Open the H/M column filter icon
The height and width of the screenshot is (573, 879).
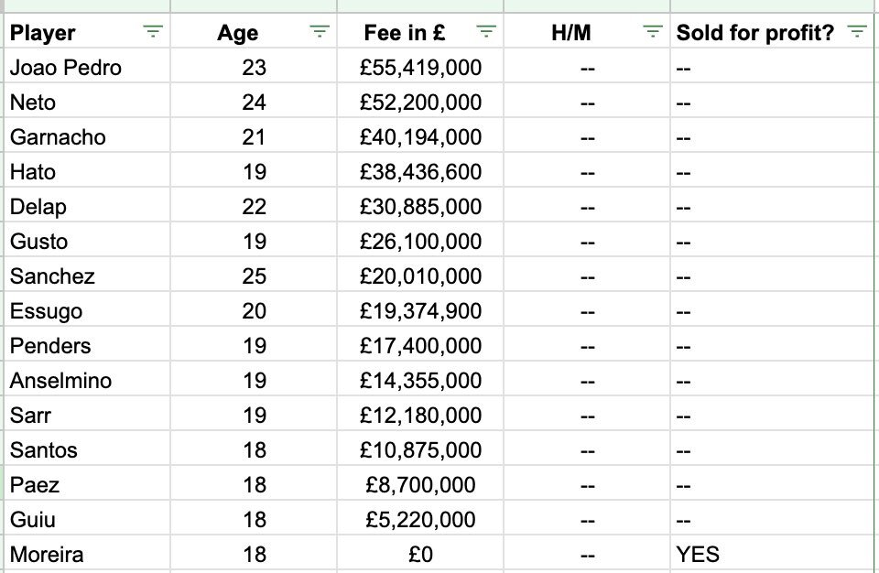tap(653, 31)
